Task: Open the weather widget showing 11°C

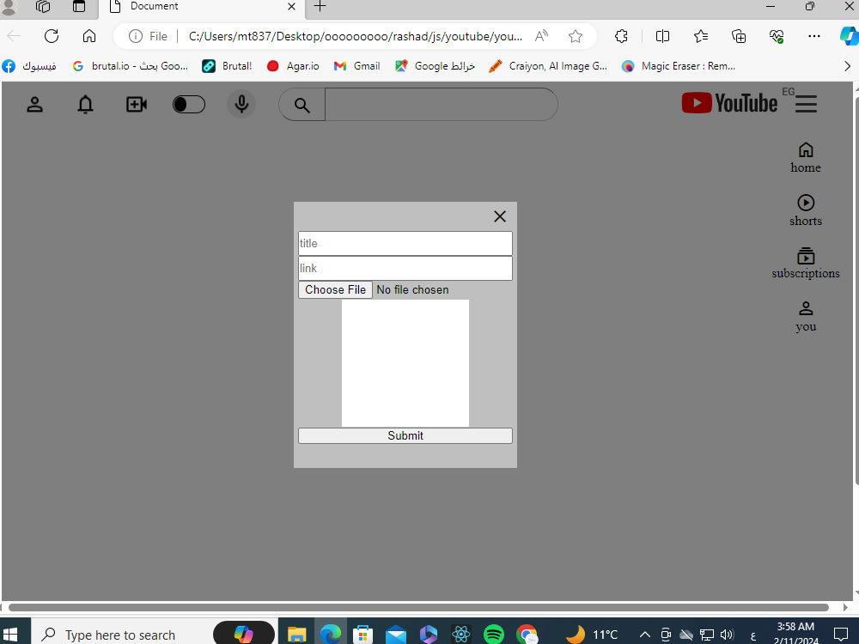Action: point(591,635)
